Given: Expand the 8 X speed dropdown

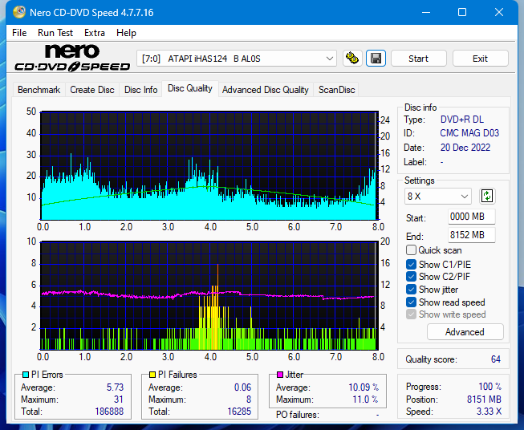Looking at the screenshot, I should (438, 196).
